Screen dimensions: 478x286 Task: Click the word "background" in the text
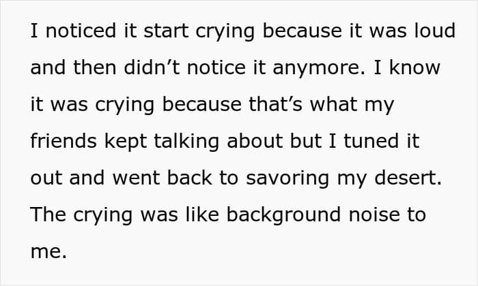(x=283, y=214)
